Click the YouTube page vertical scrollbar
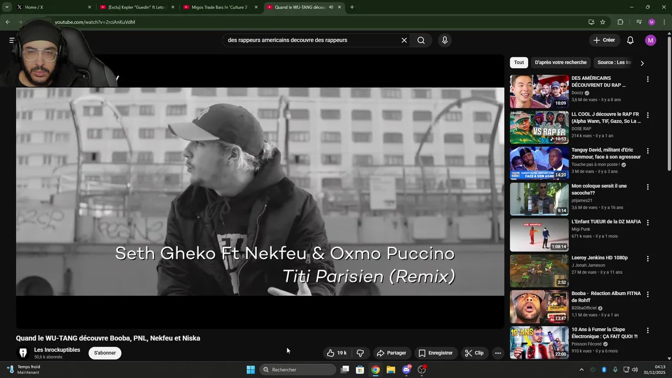Image resolution: width=672 pixels, height=378 pixels. point(669,102)
